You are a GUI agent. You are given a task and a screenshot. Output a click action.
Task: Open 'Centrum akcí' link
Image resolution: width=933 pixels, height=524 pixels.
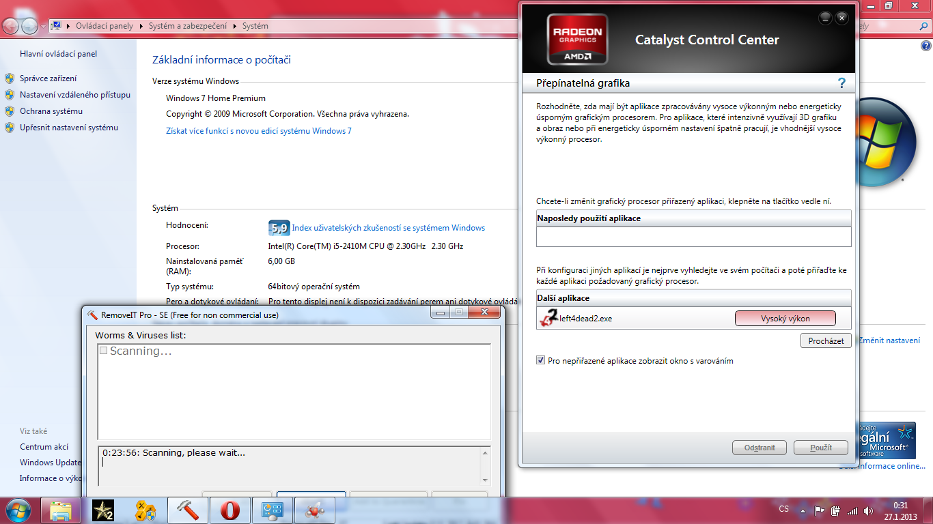pos(44,447)
